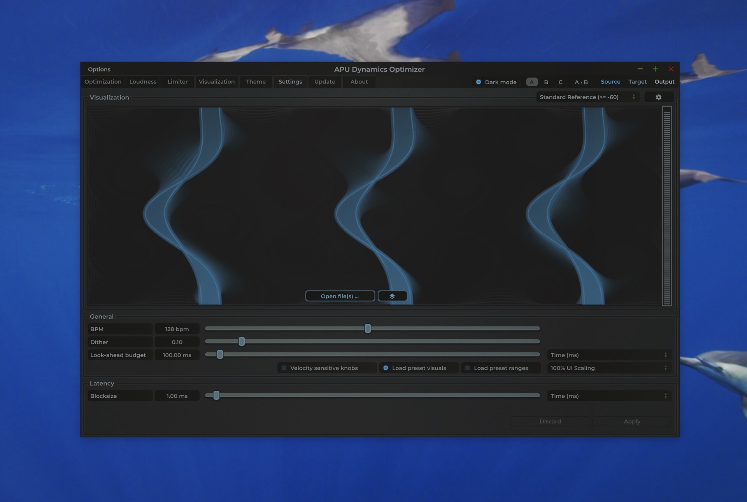
Task: Click the Dither label
Action: coord(120,342)
